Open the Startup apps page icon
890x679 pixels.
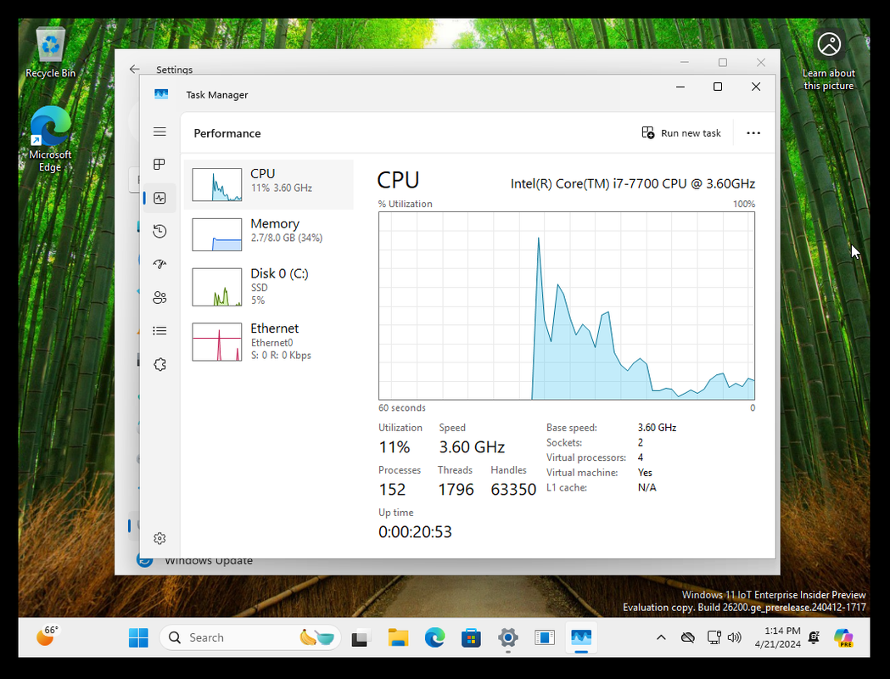point(160,264)
